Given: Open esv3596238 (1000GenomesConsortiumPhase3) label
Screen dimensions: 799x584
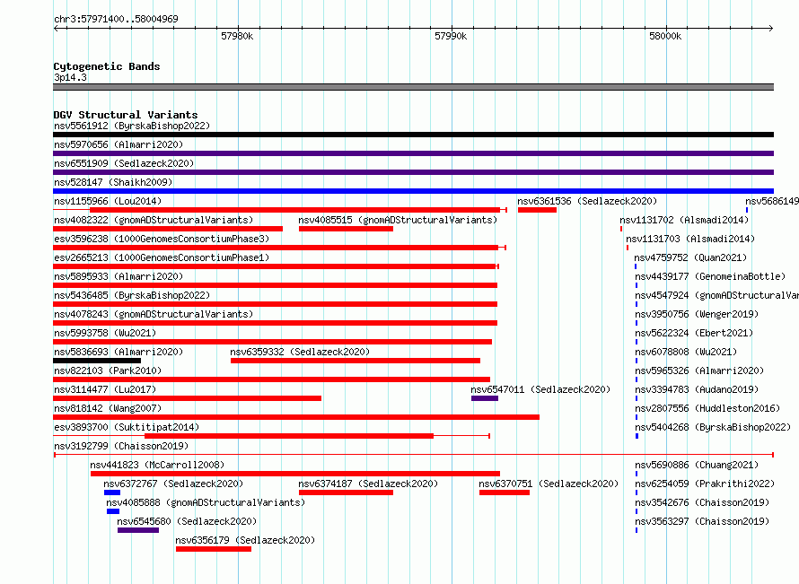Looking at the screenshot, I should click(x=162, y=239).
